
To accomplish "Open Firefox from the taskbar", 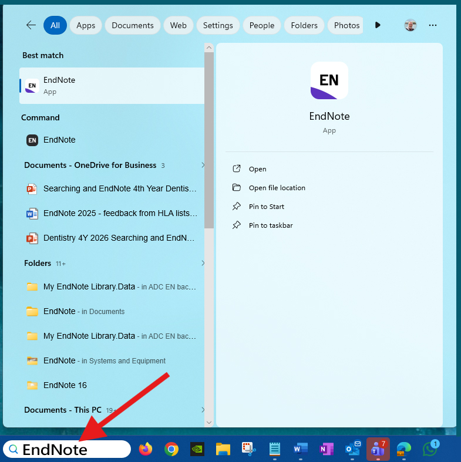I will pos(146,449).
